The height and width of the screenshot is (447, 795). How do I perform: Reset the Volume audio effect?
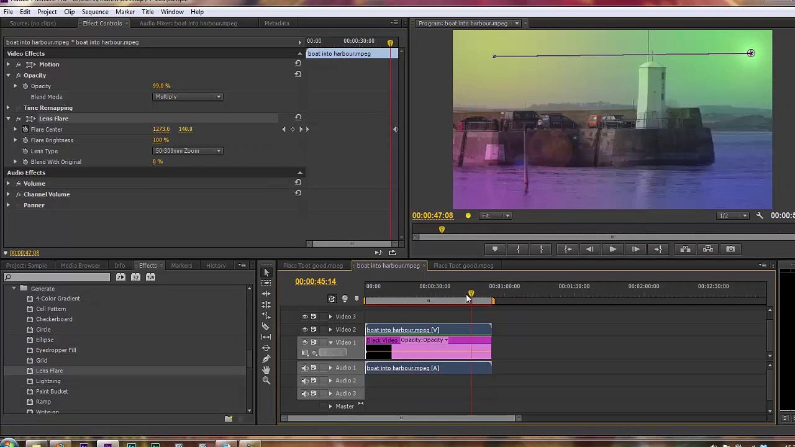298,183
